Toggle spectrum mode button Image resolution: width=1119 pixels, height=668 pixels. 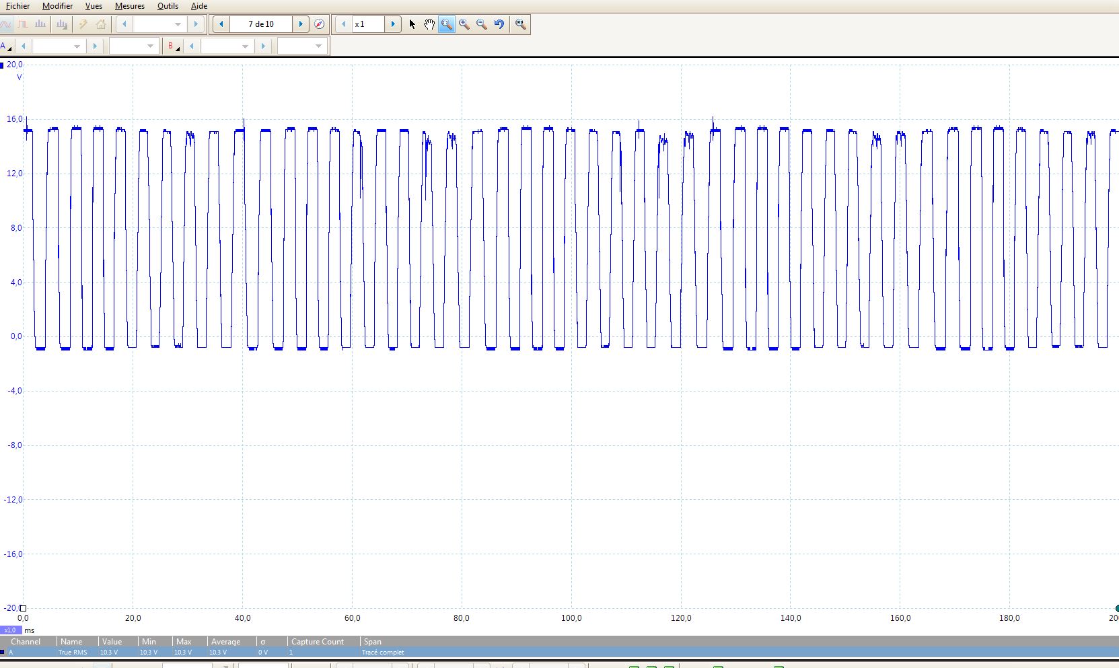40,24
